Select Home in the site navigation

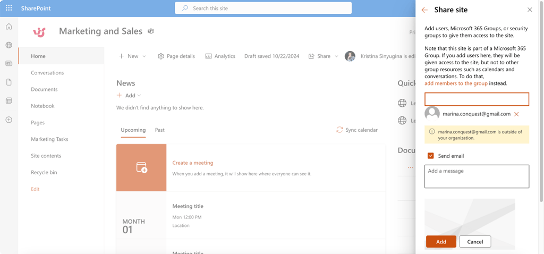[x=61, y=56]
